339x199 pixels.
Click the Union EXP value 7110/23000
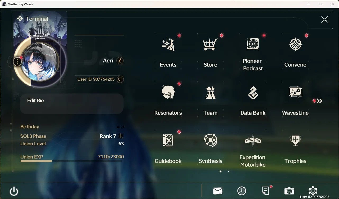click(x=111, y=157)
